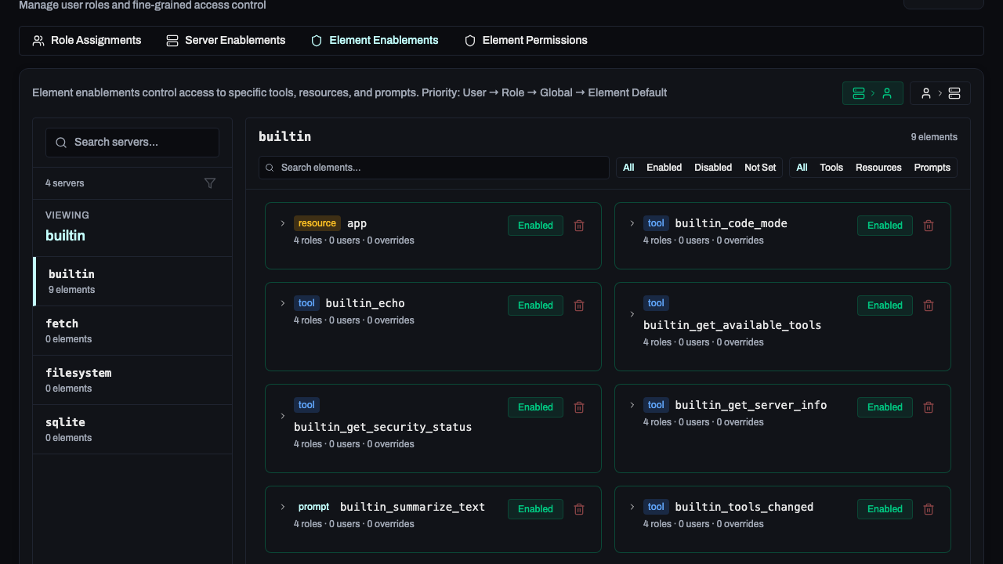
Task: Toggle Enabled status for builtin_echo
Action: [x=535, y=305]
